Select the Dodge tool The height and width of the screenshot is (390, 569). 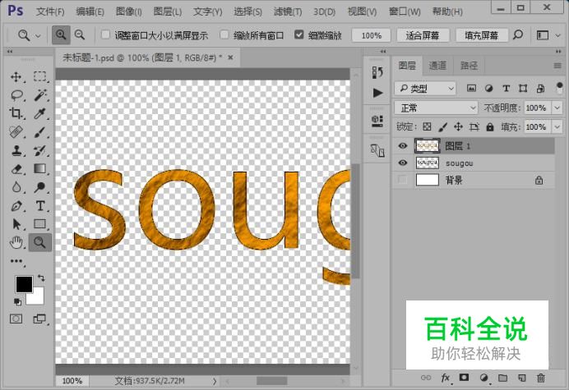(40, 187)
